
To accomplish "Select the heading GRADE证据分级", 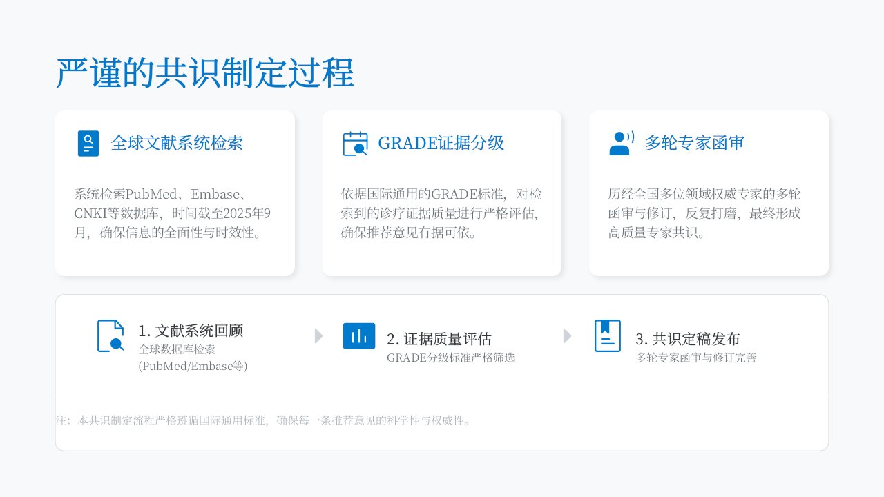I will [x=441, y=144].
